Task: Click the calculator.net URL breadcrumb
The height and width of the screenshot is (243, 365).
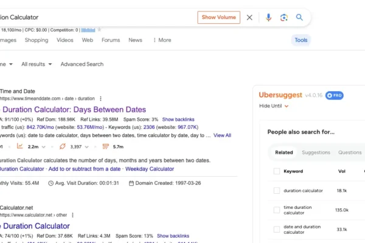Action: [33, 215]
